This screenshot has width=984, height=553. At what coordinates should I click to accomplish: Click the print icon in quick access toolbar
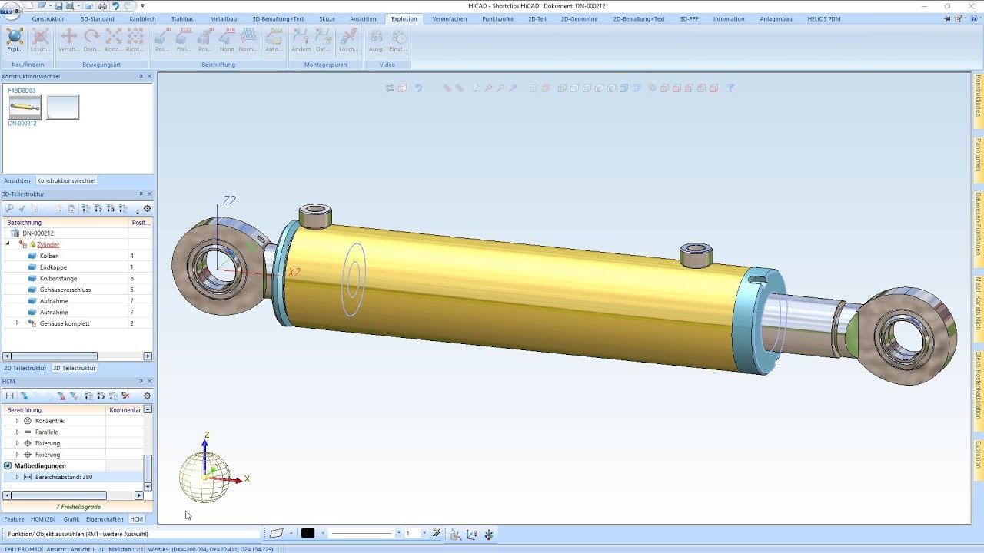(102, 5)
